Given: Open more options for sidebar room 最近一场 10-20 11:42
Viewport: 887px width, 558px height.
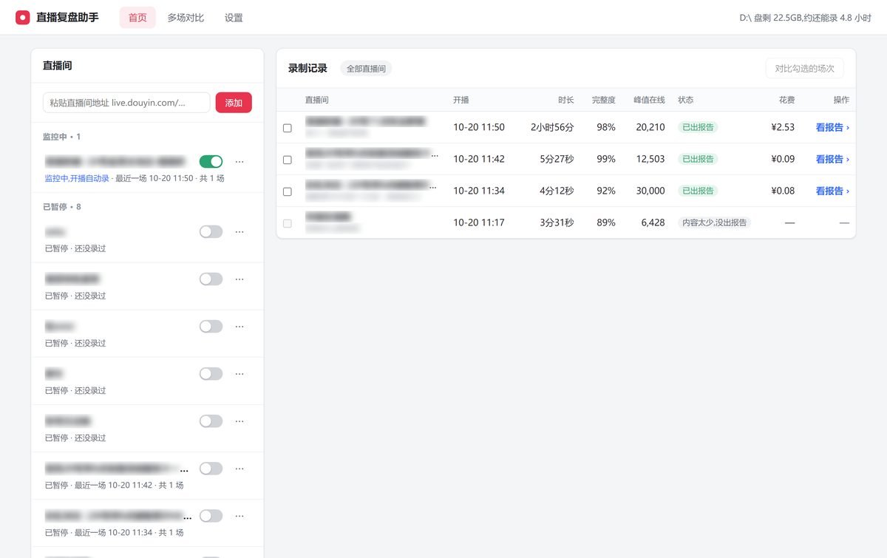Looking at the screenshot, I should click(239, 469).
